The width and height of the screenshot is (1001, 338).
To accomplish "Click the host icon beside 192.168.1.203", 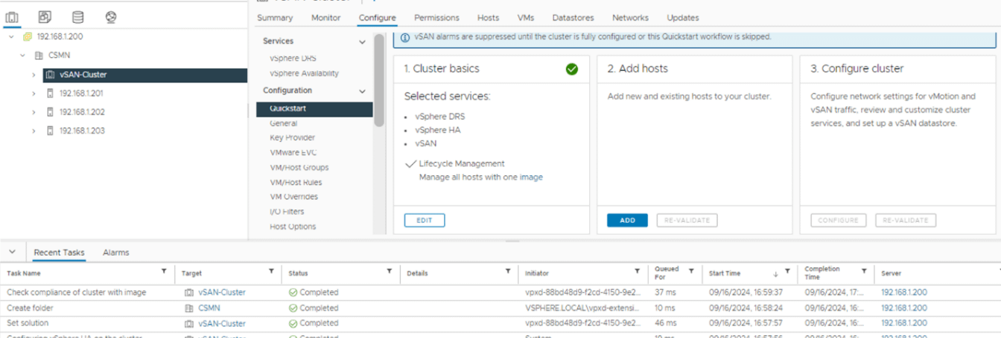I will [50, 131].
